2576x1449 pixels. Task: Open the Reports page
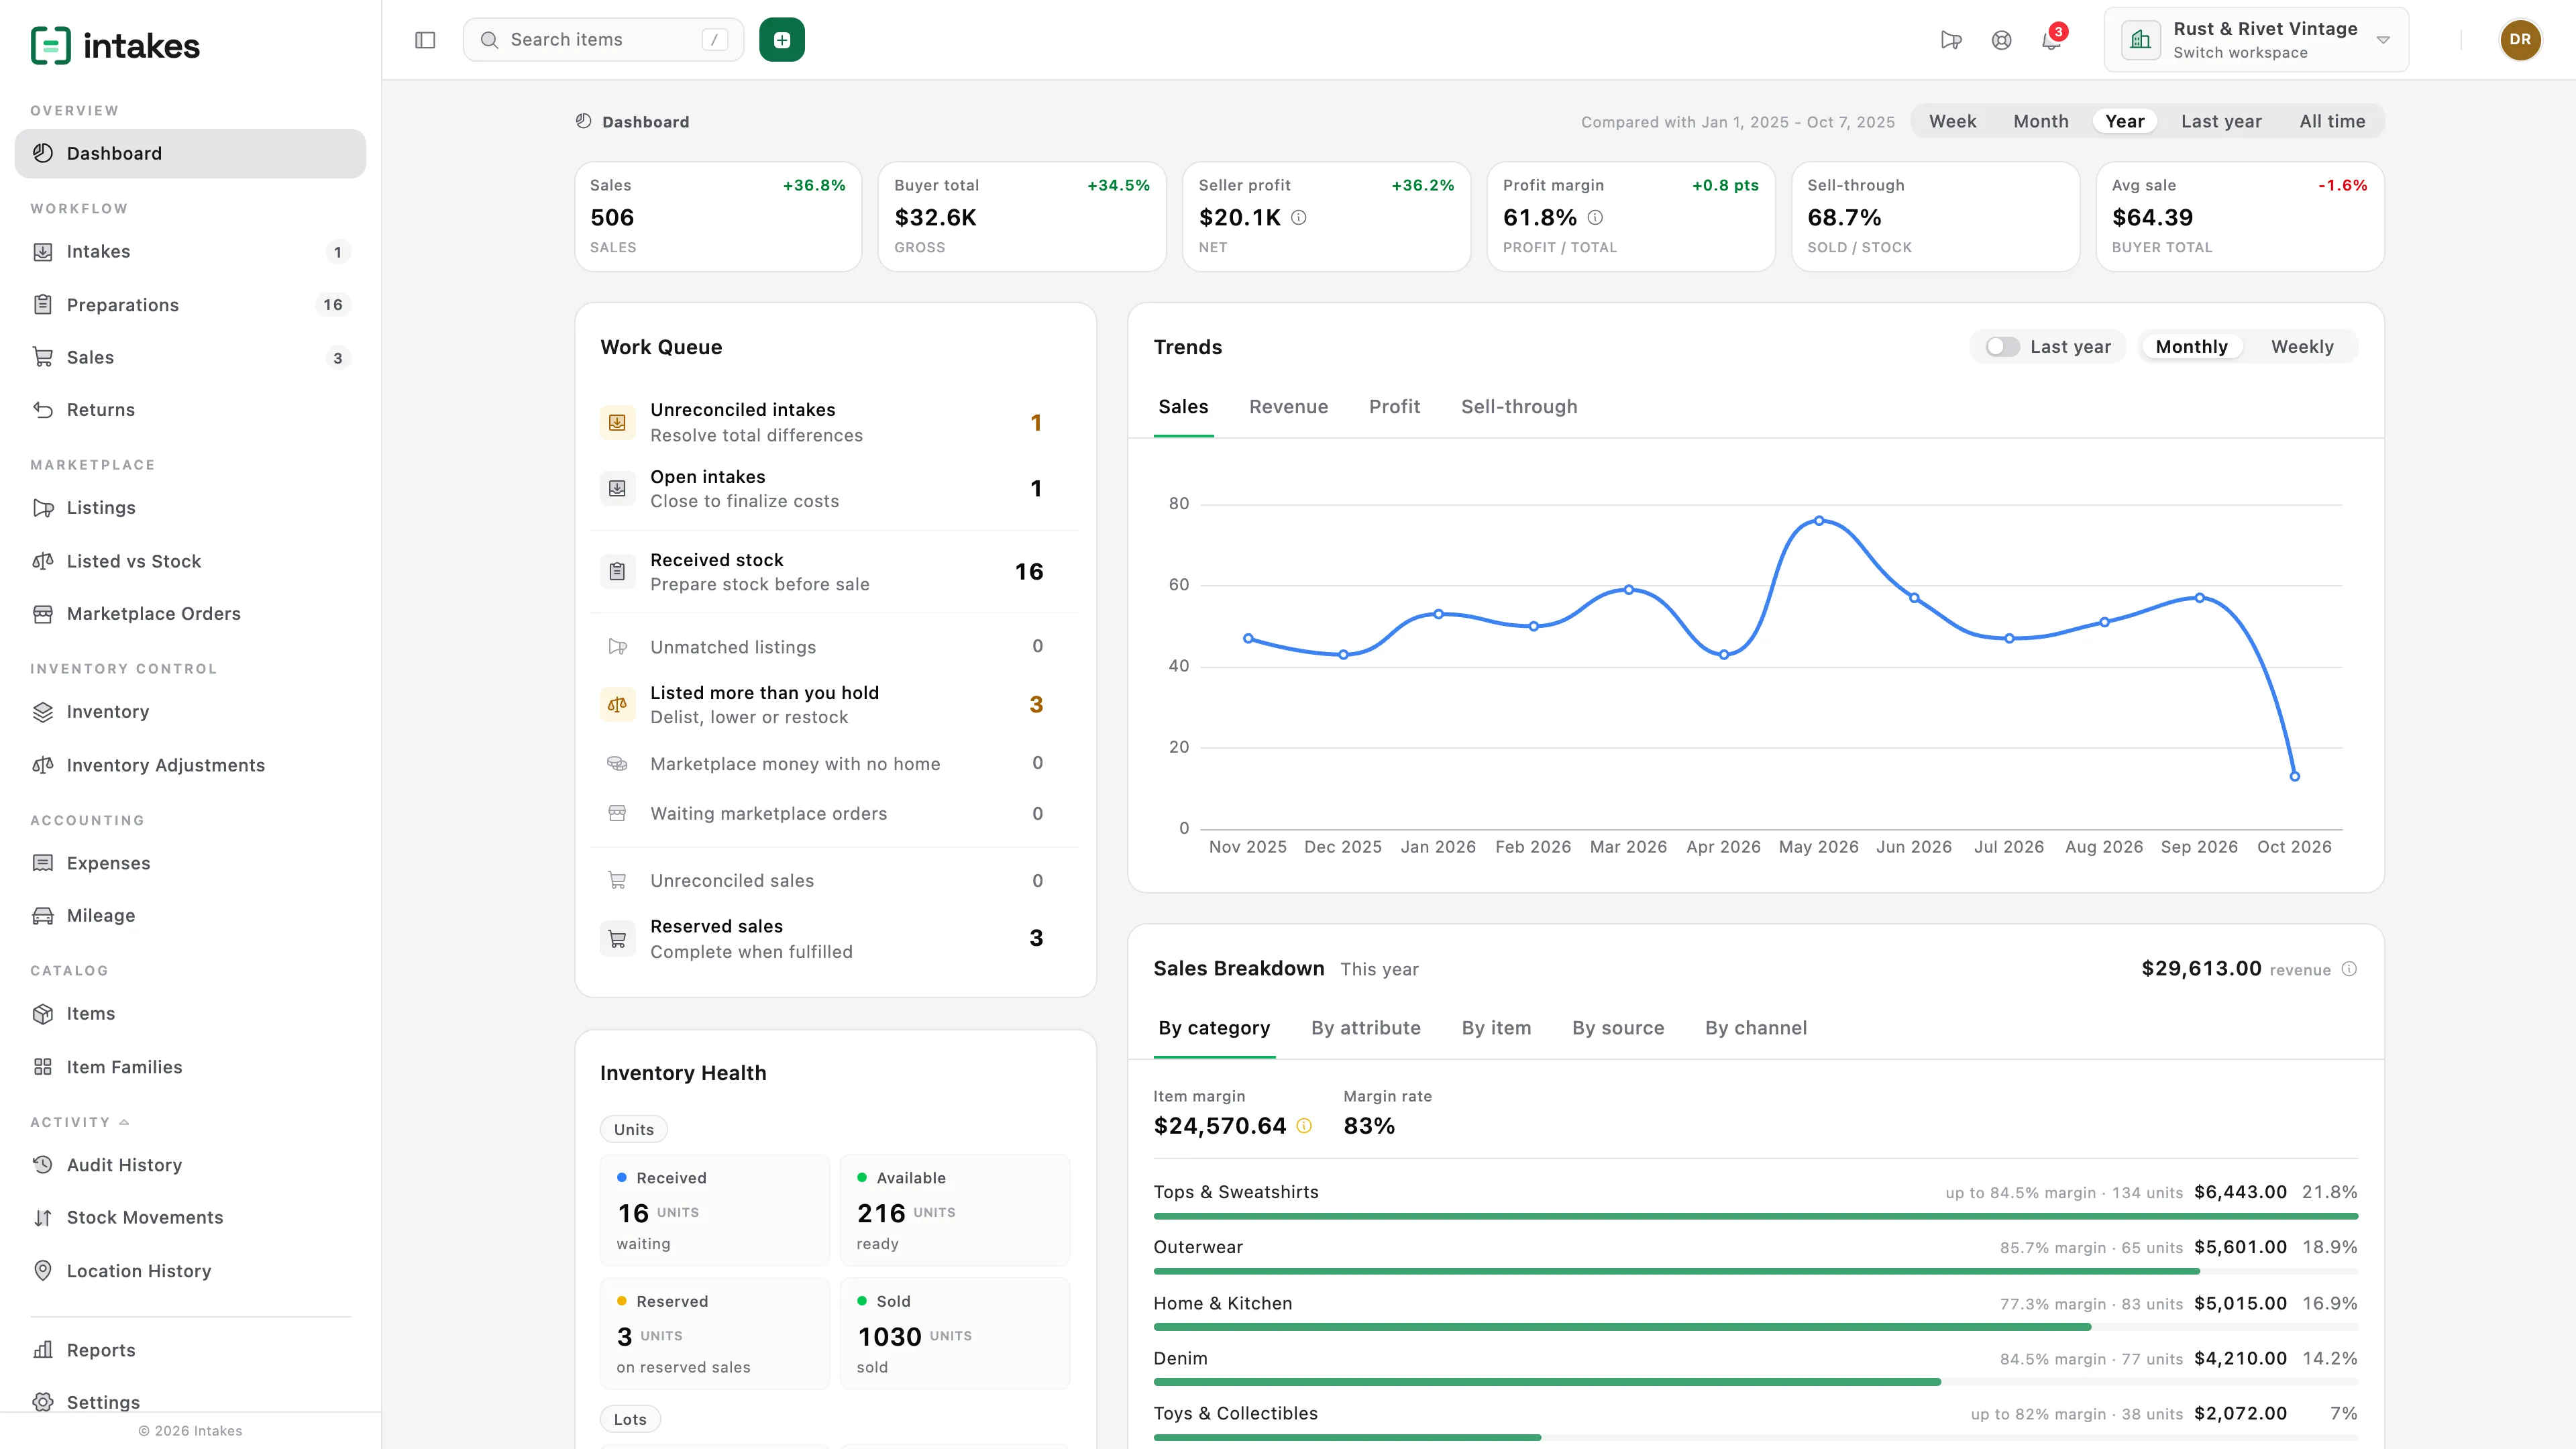pos(190,1350)
